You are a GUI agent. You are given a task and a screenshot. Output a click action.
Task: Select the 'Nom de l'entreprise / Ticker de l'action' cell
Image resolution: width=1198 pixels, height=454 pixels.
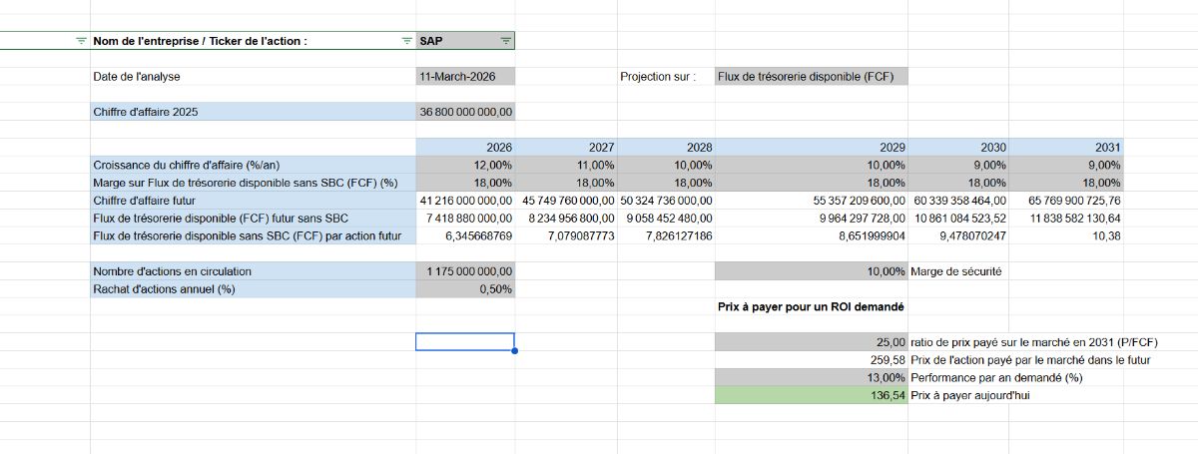253,41
